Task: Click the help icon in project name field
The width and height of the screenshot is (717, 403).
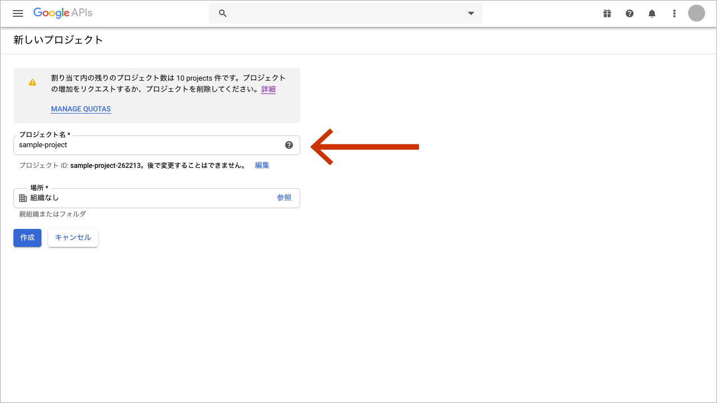Action: 289,145
